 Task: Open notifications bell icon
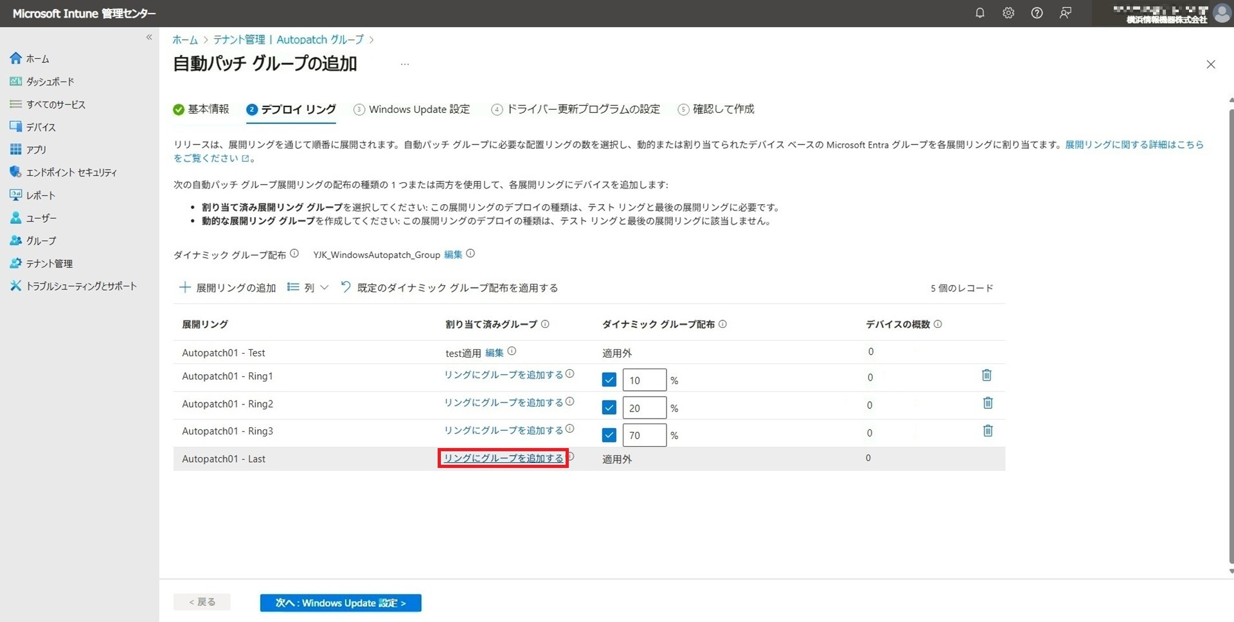click(979, 13)
